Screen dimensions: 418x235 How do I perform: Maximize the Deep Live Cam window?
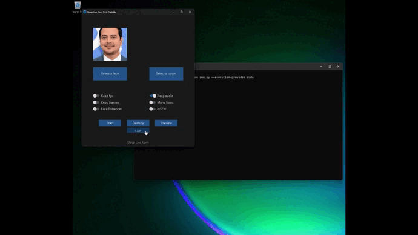[x=182, y=12]
